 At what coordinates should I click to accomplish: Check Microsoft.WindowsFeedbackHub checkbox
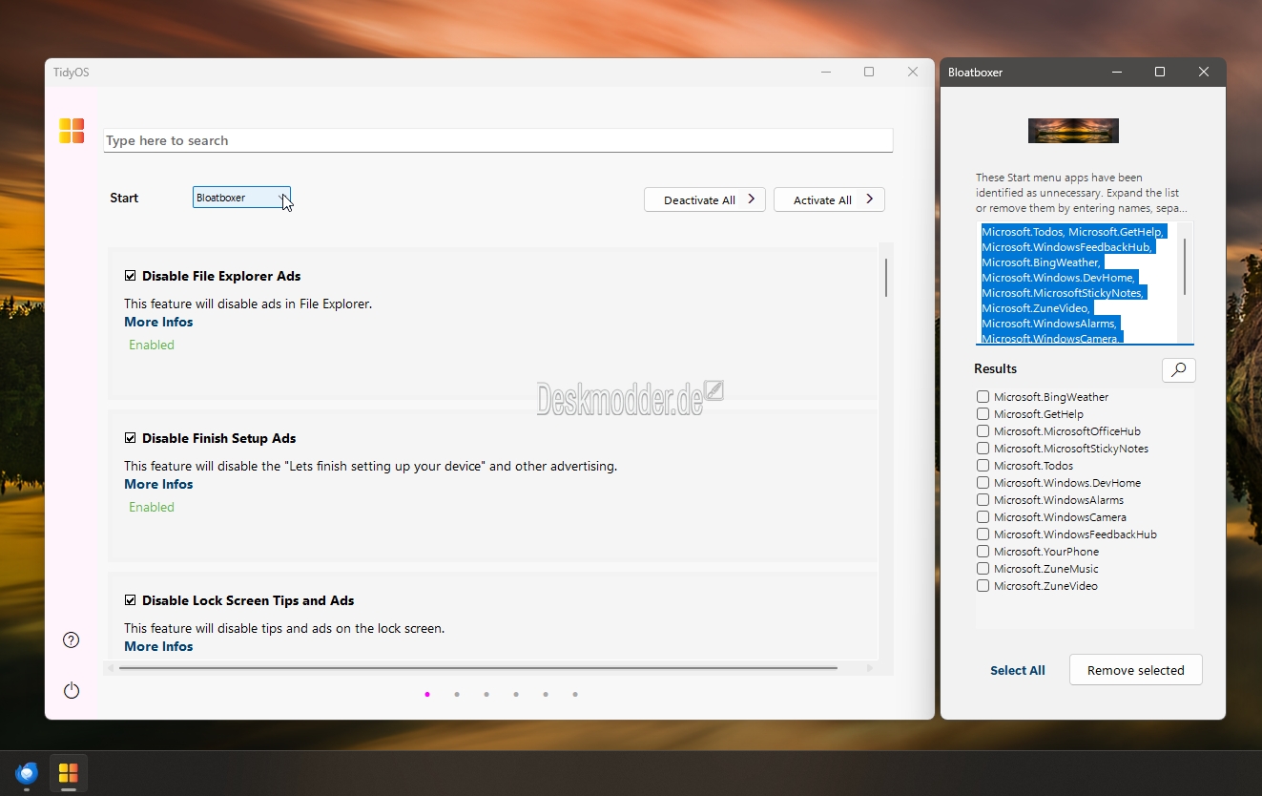tap(983, 534)
